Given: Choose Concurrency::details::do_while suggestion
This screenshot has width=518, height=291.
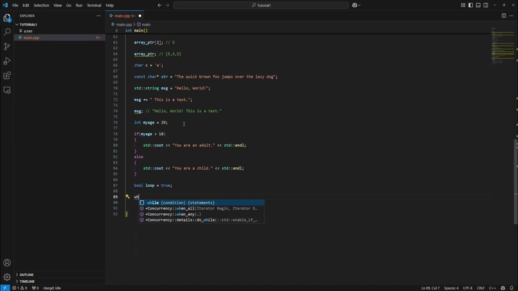Looking at the screenshot, I should (x=202, y=220).
